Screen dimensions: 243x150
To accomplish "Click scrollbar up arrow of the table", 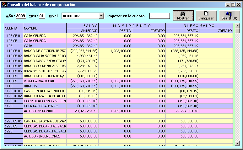I will point(237,25).
